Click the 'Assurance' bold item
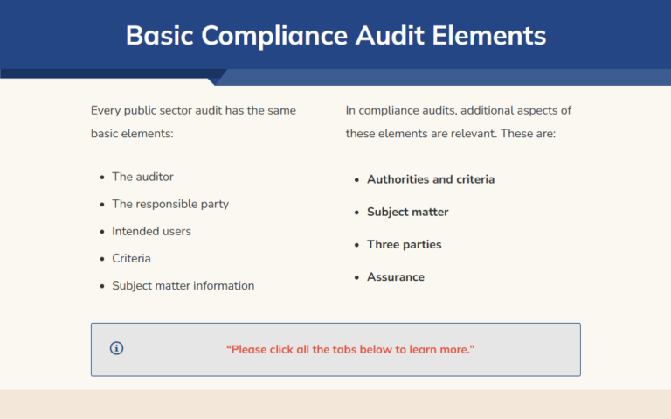 click(396, 276)
